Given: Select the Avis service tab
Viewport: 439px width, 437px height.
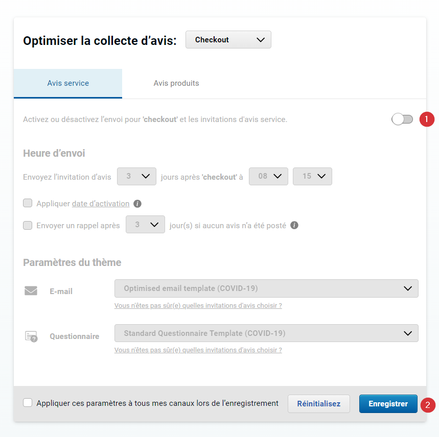Looking at the screenshot, I should [68, 83].
